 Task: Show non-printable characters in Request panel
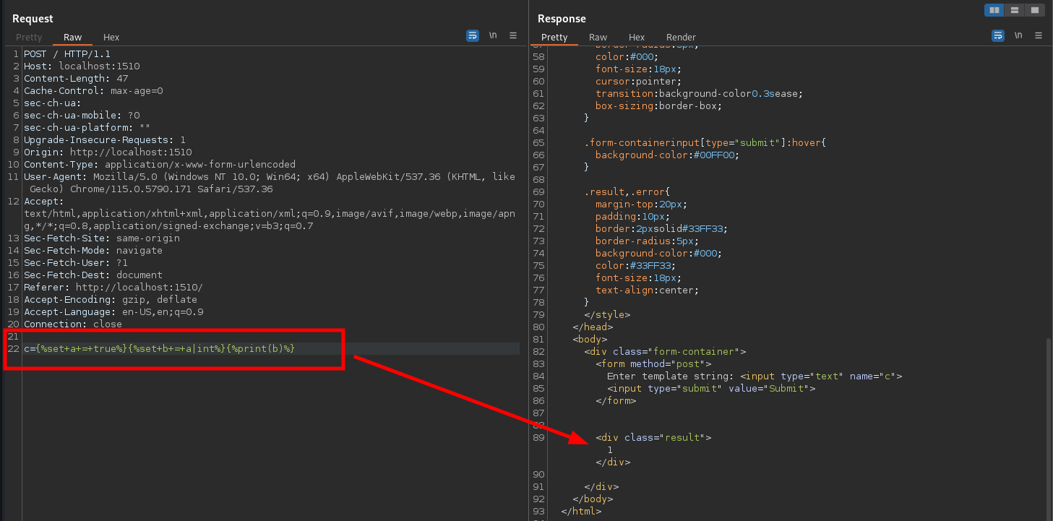click(493, 35)
